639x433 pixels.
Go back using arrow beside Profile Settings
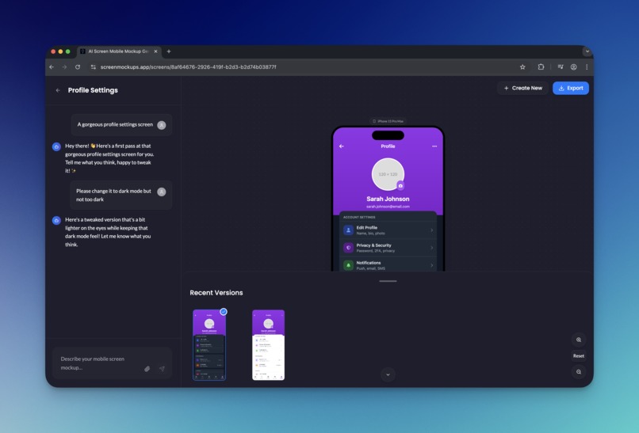58,90
